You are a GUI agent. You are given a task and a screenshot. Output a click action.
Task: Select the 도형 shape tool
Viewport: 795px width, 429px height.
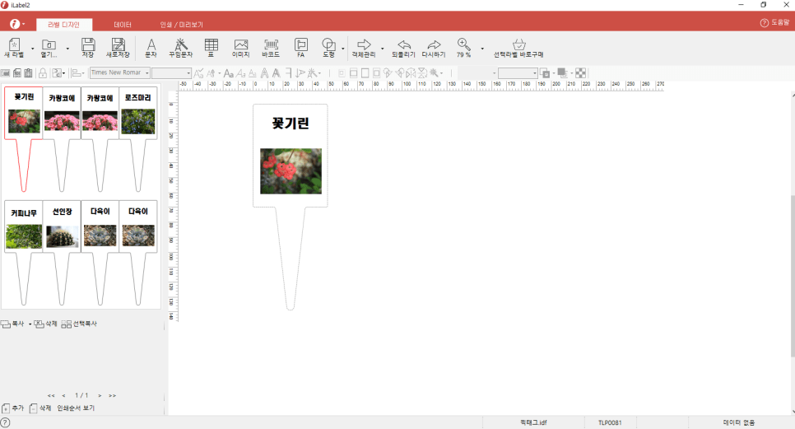[x=328, y=44]
